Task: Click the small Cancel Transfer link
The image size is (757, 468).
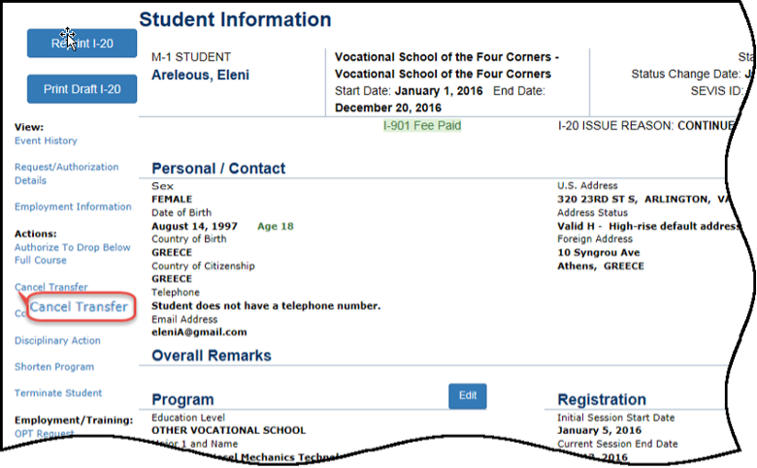Action: tap(51, 287)
